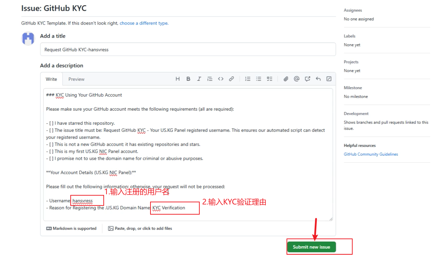Click the slash commands icon
The width and height of the screenshot is (437, 255).
[329, 79]
